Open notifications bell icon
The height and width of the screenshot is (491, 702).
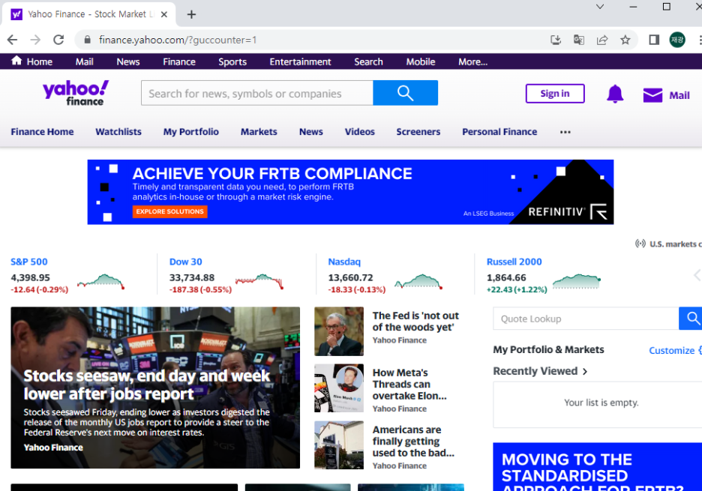click(615, 94)
